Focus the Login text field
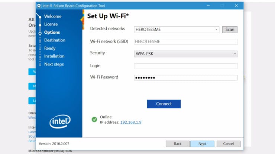 pyautogui.click(x=185, y=66)
